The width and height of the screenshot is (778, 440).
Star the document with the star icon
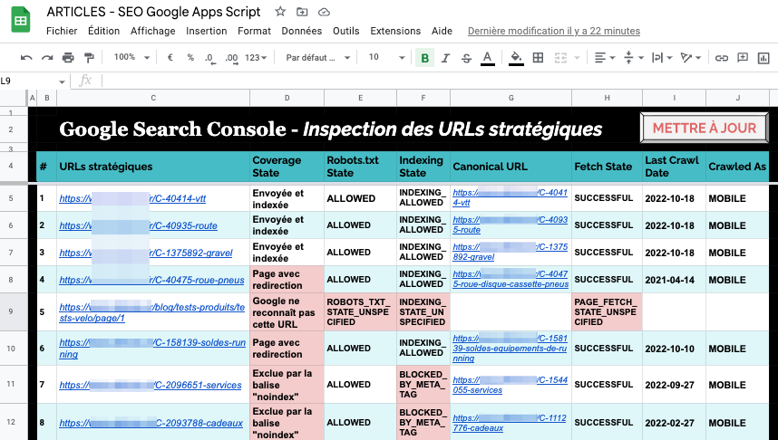tap(280, 12)
